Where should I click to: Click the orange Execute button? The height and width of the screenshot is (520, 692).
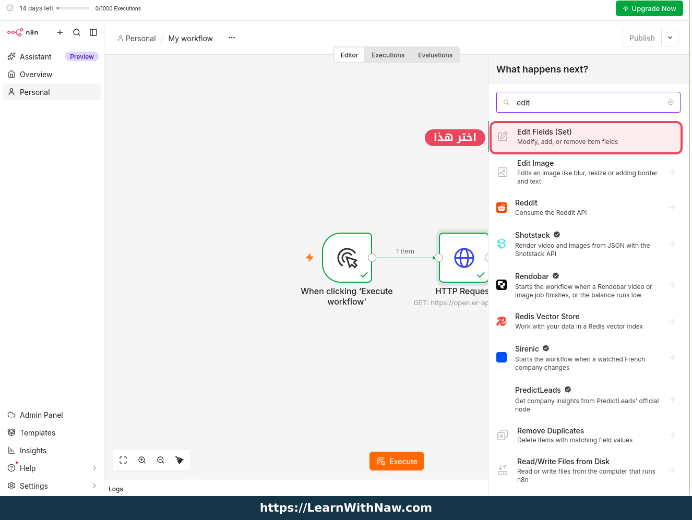(x=397, y=461)
